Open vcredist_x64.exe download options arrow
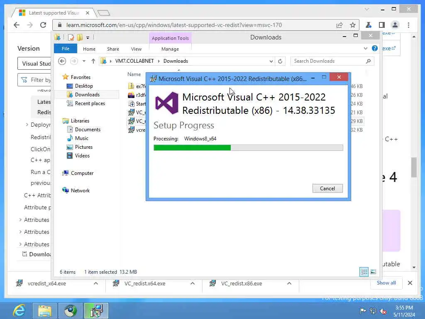The width and height of the screenshot is (425, 319). click(96, 283)
